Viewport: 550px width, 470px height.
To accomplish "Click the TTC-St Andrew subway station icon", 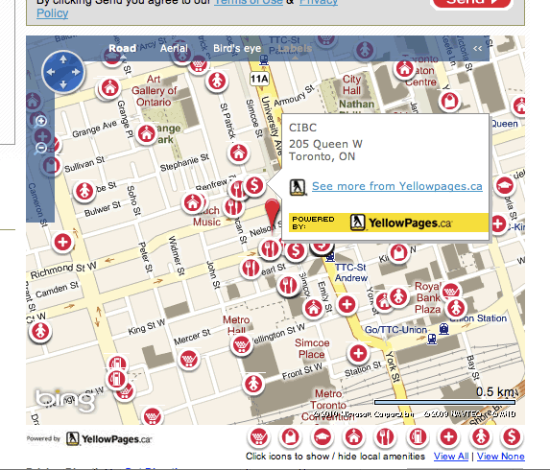I will [330, 257].
